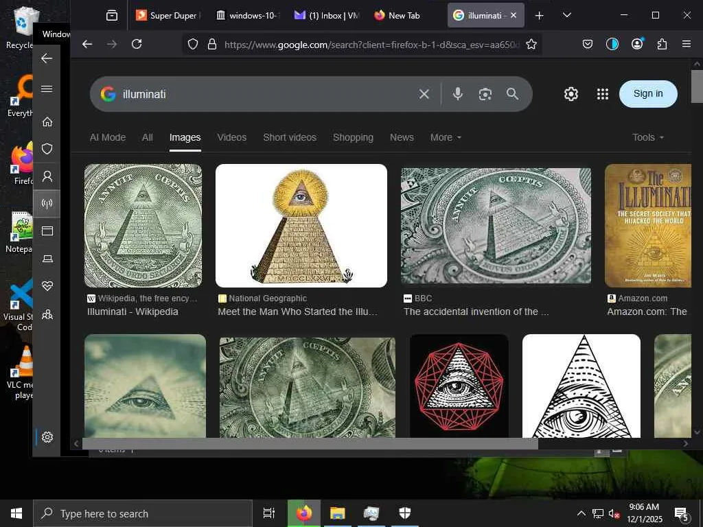
Task: Open Family options icon in sidebar
Action: [47, 314]
